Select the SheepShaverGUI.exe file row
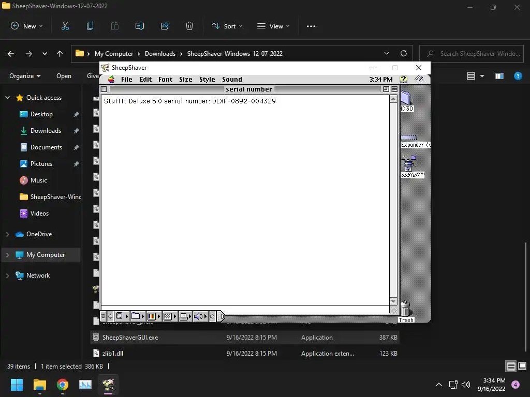 (x=245, y=337)
